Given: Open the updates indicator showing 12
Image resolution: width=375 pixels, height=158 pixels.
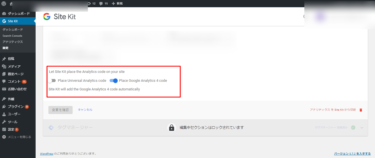Looking at the screenshot, I should pyautogui.click(x=92, y=4).
